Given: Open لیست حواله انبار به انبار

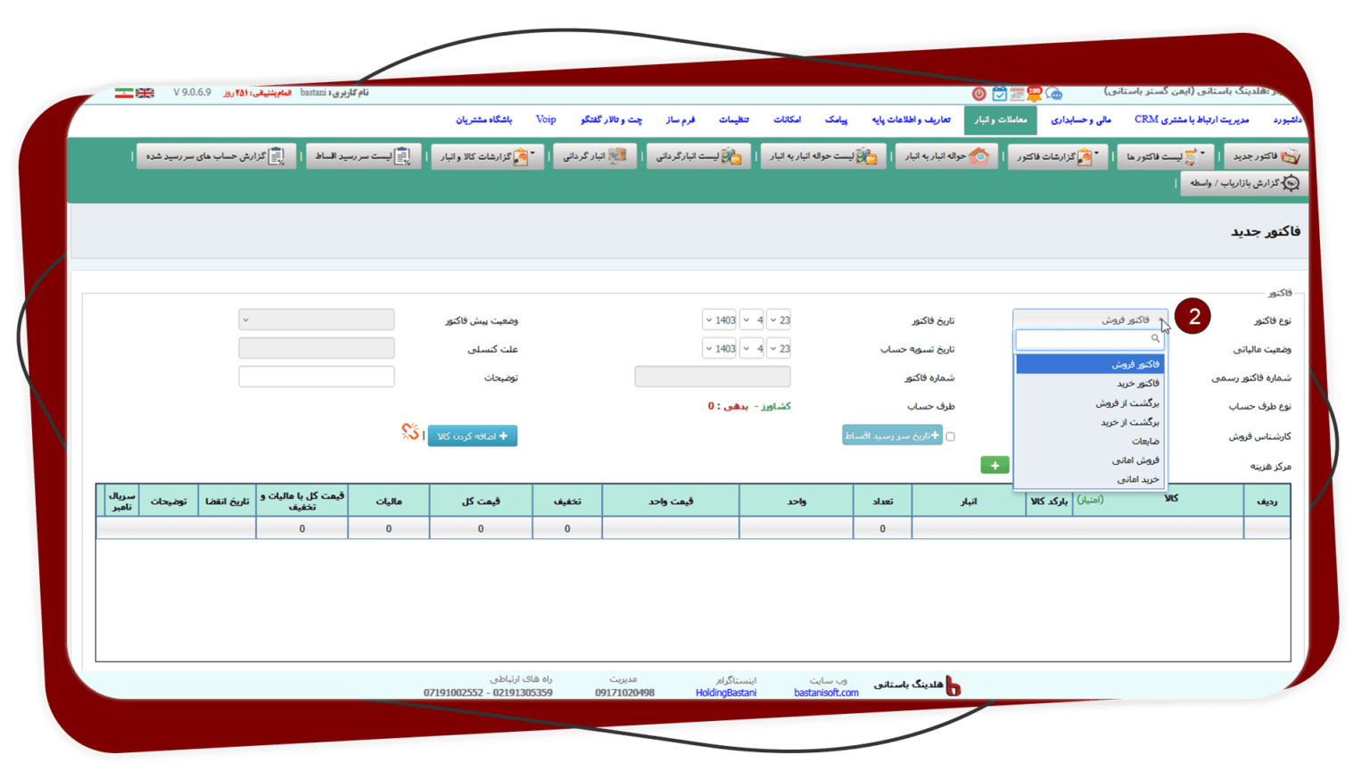Looking at the screenshot, I should click(822, 156).
